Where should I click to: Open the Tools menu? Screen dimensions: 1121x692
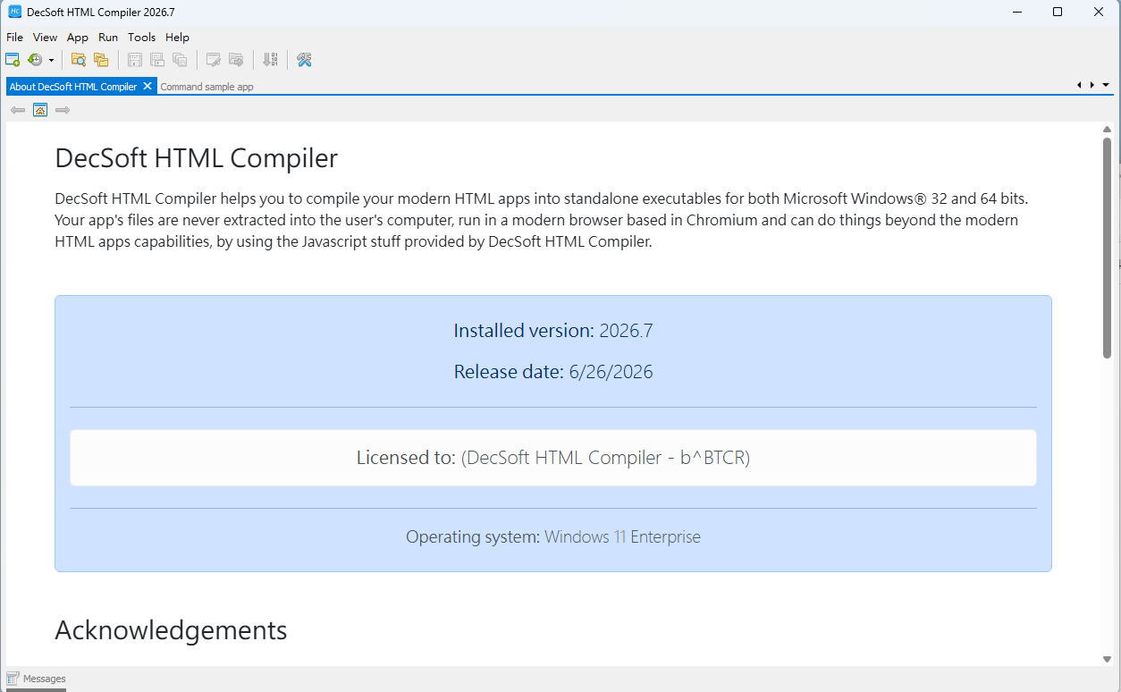(141, 38)
